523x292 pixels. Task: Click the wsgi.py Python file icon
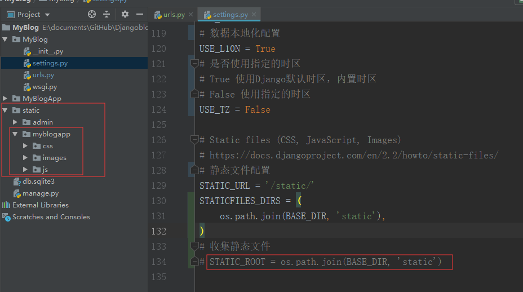click(28, 87)
